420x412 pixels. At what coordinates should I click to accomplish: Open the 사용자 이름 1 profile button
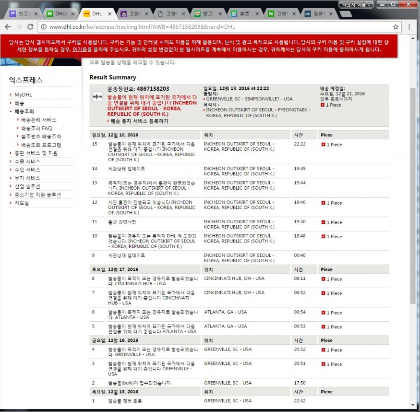(356, 4)
